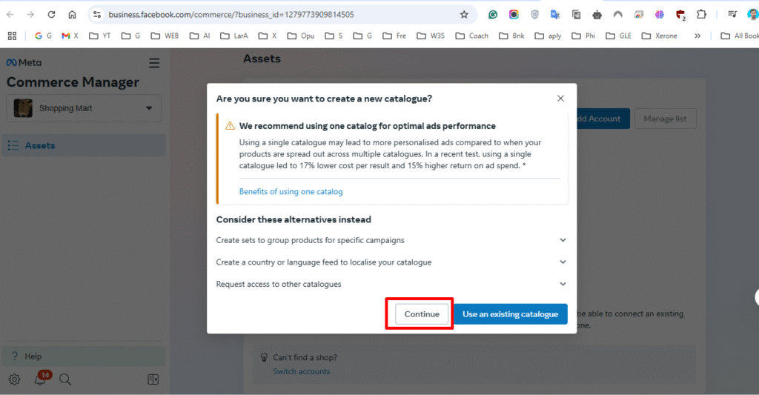Expand Create sets to group products option

click(391, 240)
